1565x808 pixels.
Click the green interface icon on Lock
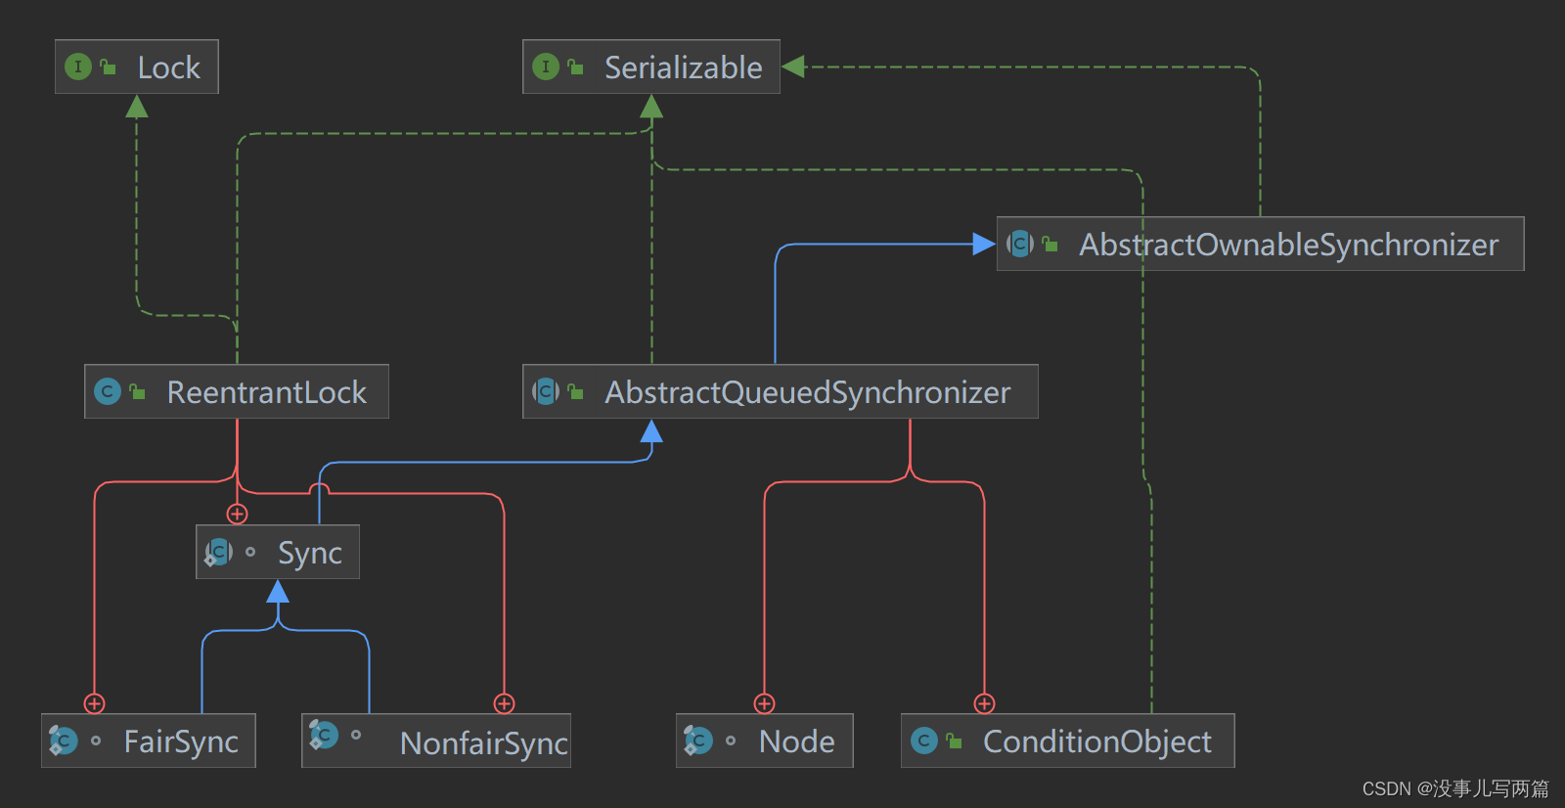pyautogui.click(x=78, y=67)
